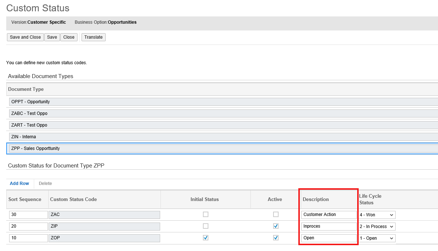
Task: Enable Active checkbox for ZAC
Action: pyautogui.click(x=276, y=215)
